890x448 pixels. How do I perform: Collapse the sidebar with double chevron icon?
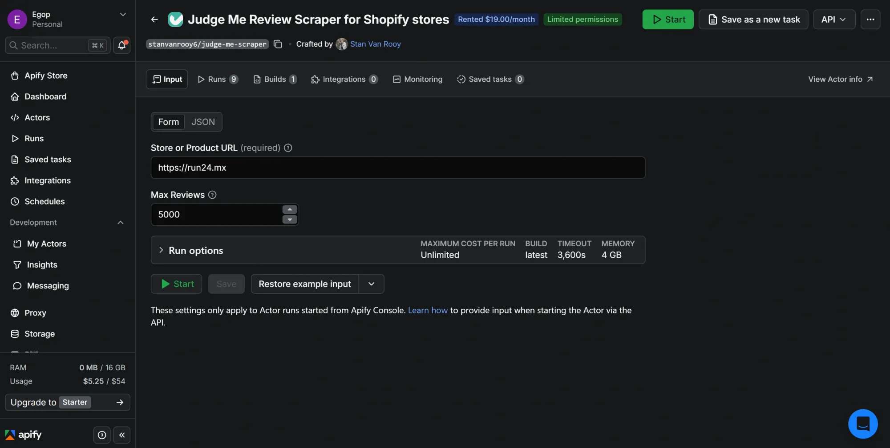(122, 435)
